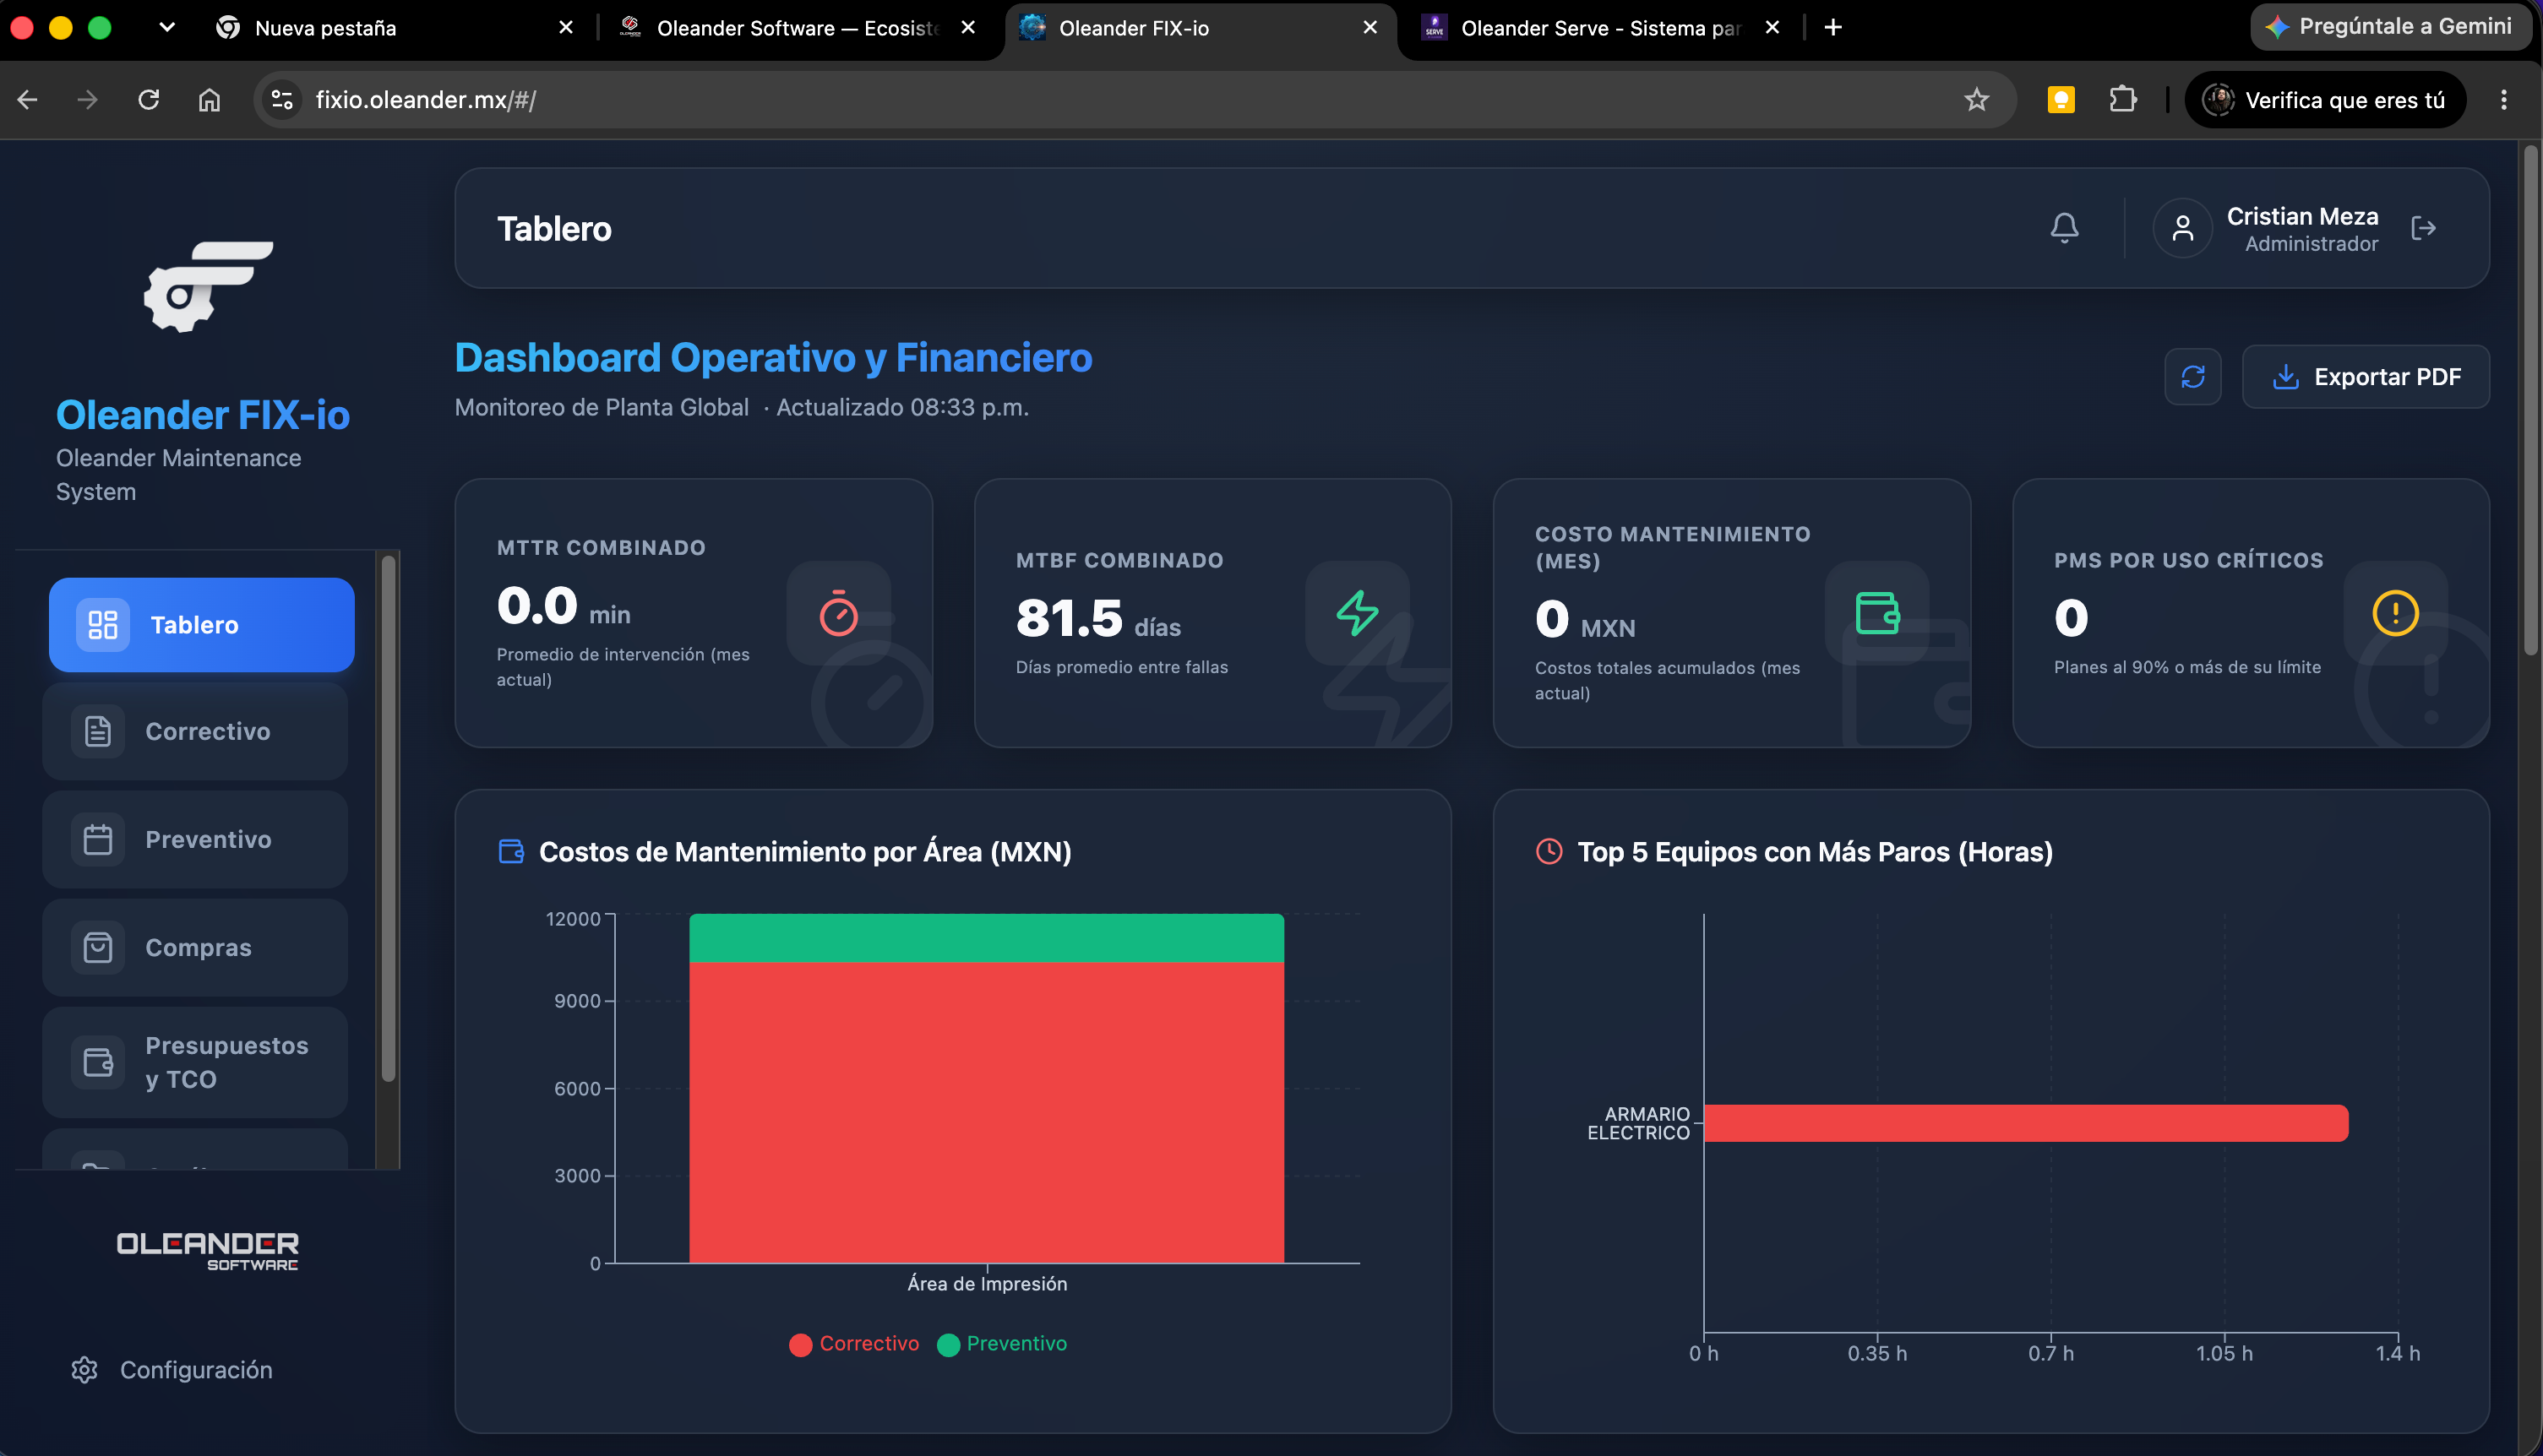Open Configuración in the sidebar
Screen dimensions: 2543x1456
coord(172,1369)
